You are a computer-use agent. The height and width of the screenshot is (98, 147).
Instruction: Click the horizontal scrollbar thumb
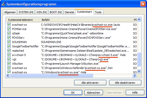[x=52, y=75]
